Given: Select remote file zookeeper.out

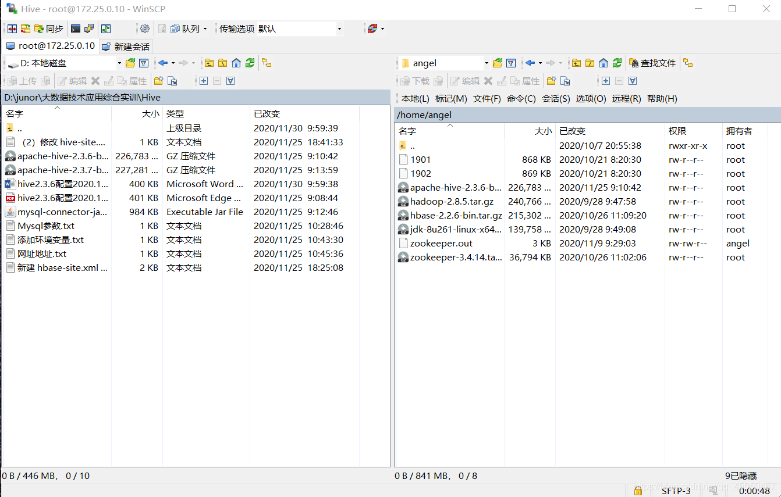Looking at the screenshot, I should [435, 244].
